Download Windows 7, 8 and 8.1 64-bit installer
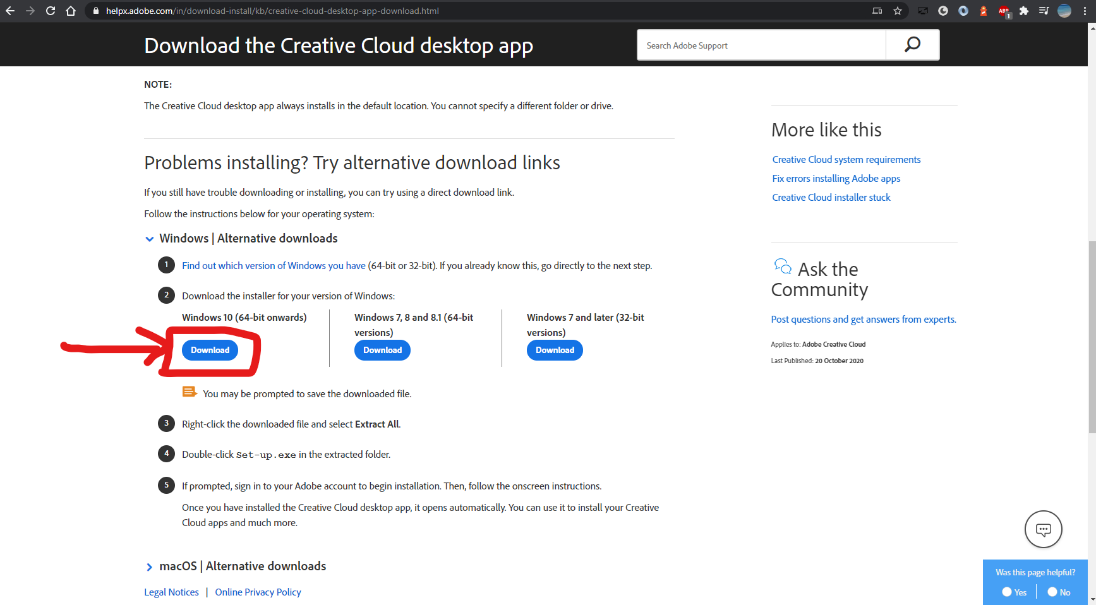The height and width of the screenshot is (605, 1096). click(x=382, y=350)
